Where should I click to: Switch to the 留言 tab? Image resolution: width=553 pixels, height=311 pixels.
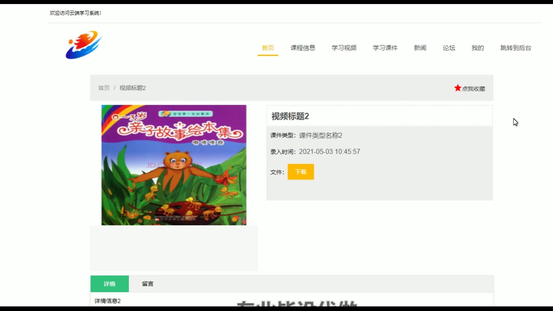coord(147,284)
